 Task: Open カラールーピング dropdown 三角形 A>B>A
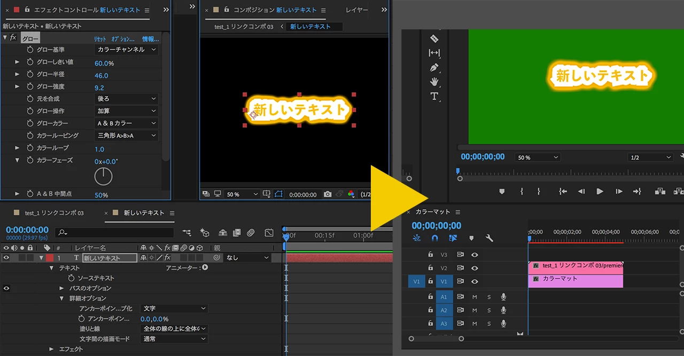point(127,136)
